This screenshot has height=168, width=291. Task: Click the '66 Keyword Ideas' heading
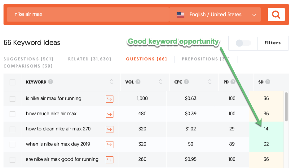tap(32, 43)
